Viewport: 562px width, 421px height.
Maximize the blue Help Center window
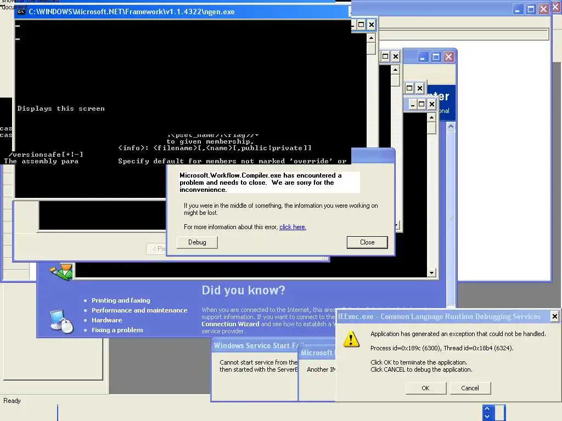(x=436, y=57)
